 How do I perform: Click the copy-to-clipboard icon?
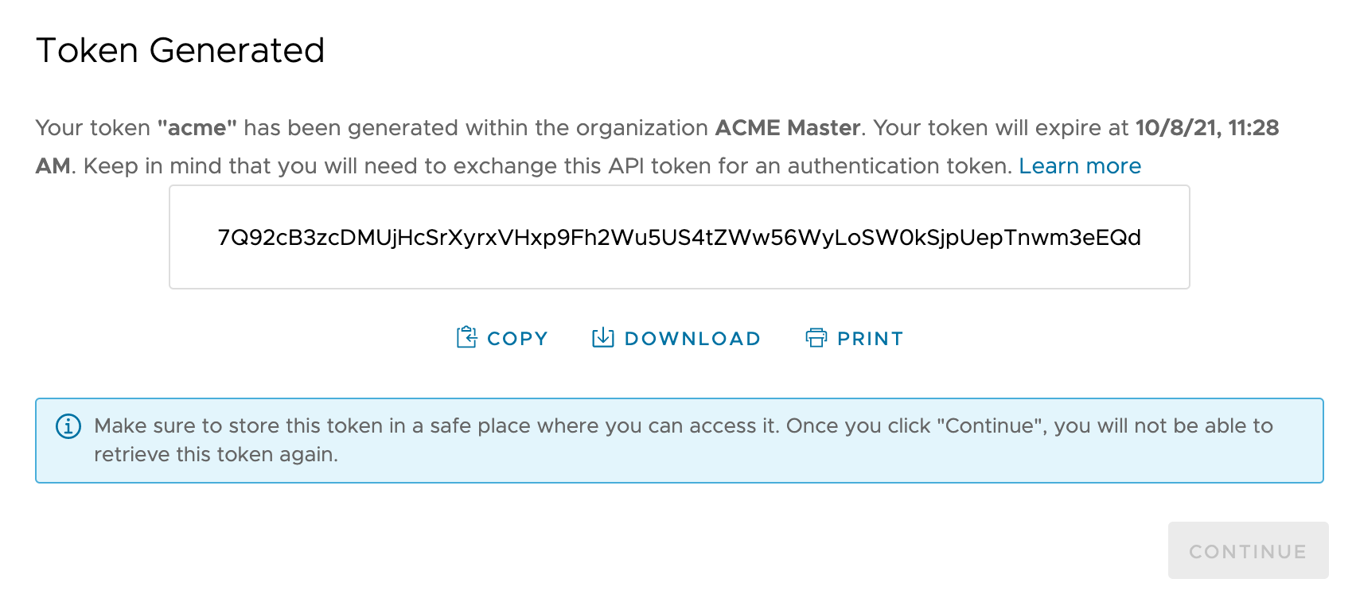[466, 338]
